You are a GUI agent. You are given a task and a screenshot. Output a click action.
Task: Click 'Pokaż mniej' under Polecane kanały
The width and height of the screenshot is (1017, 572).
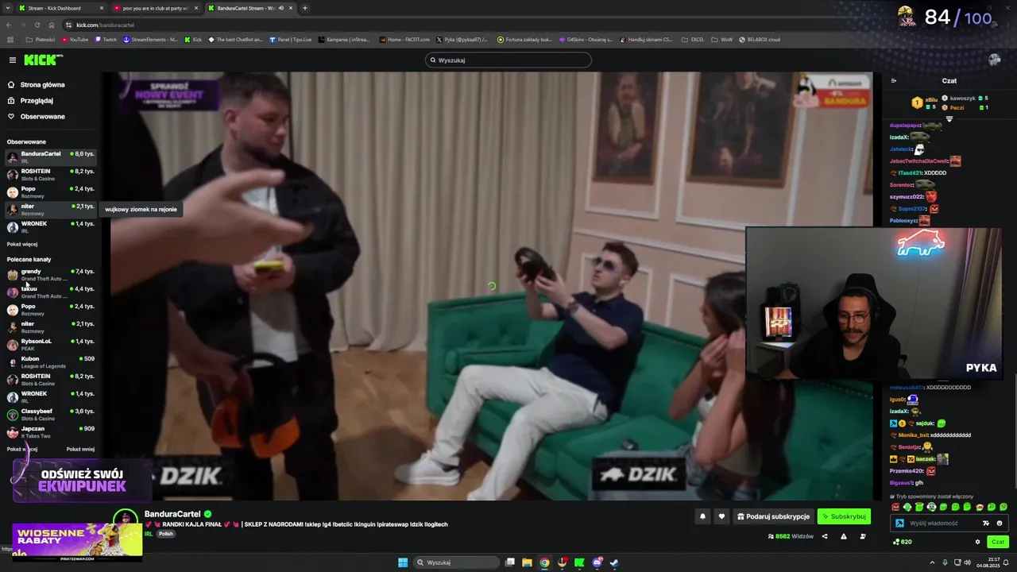pos(80,449)
